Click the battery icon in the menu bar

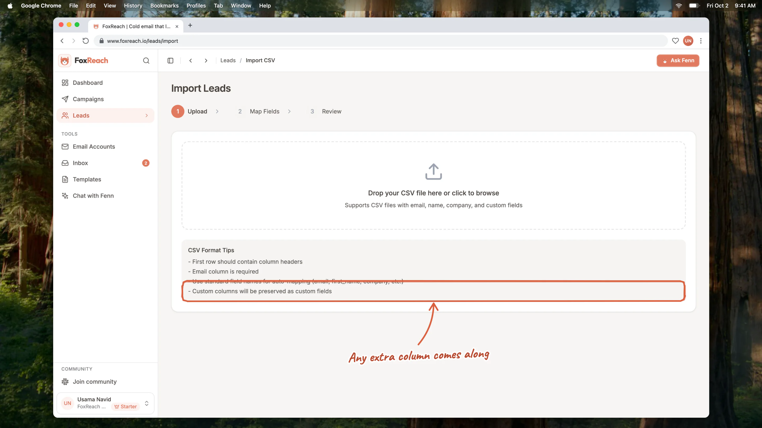coord(694,6)
